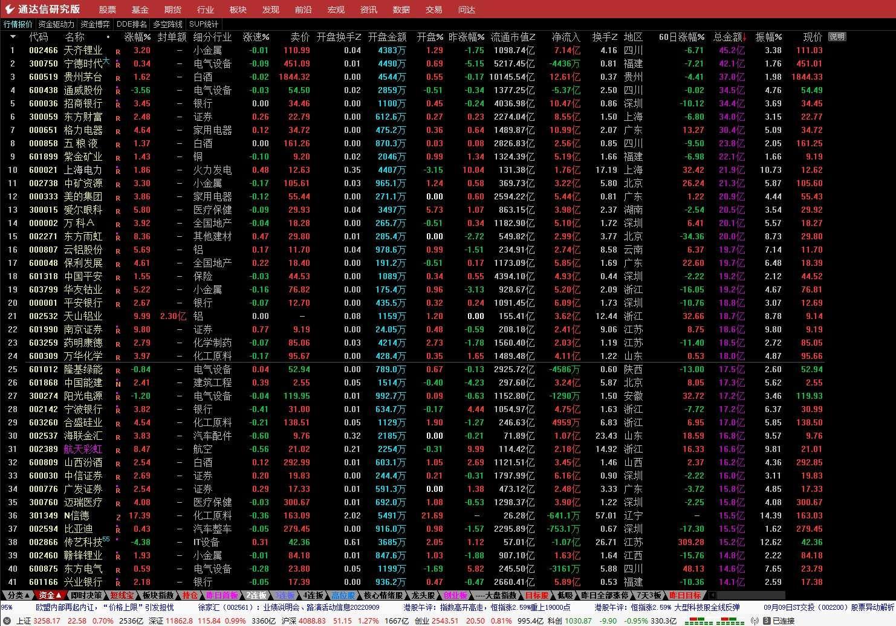Click the scroll-left arrow after 昨日目标 tab
896x626 pixels.
point(712,595)
